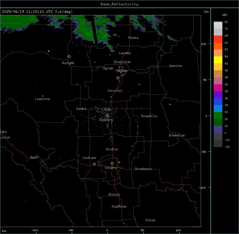Screen dimensions: 239x234
Task: Click the Vulcan city label
Action: click(x=151, y=220)
